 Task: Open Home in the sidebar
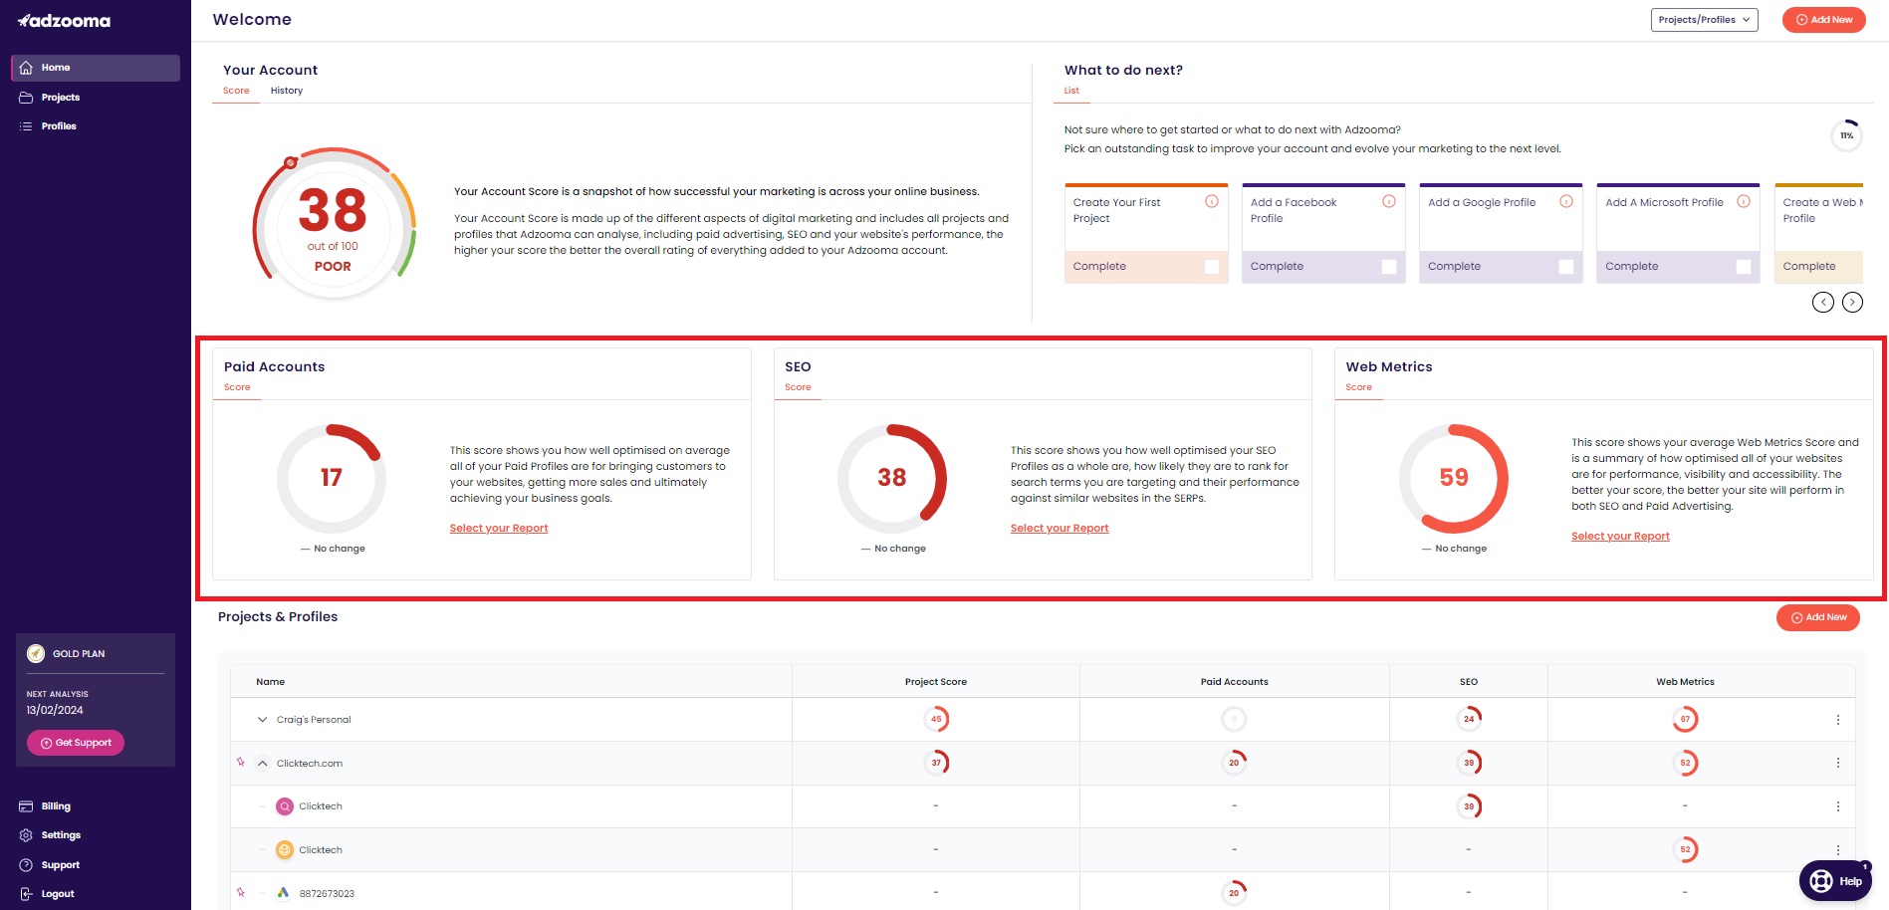coord(96,68)
